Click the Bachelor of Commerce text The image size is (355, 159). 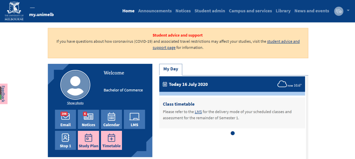[123, 90]
